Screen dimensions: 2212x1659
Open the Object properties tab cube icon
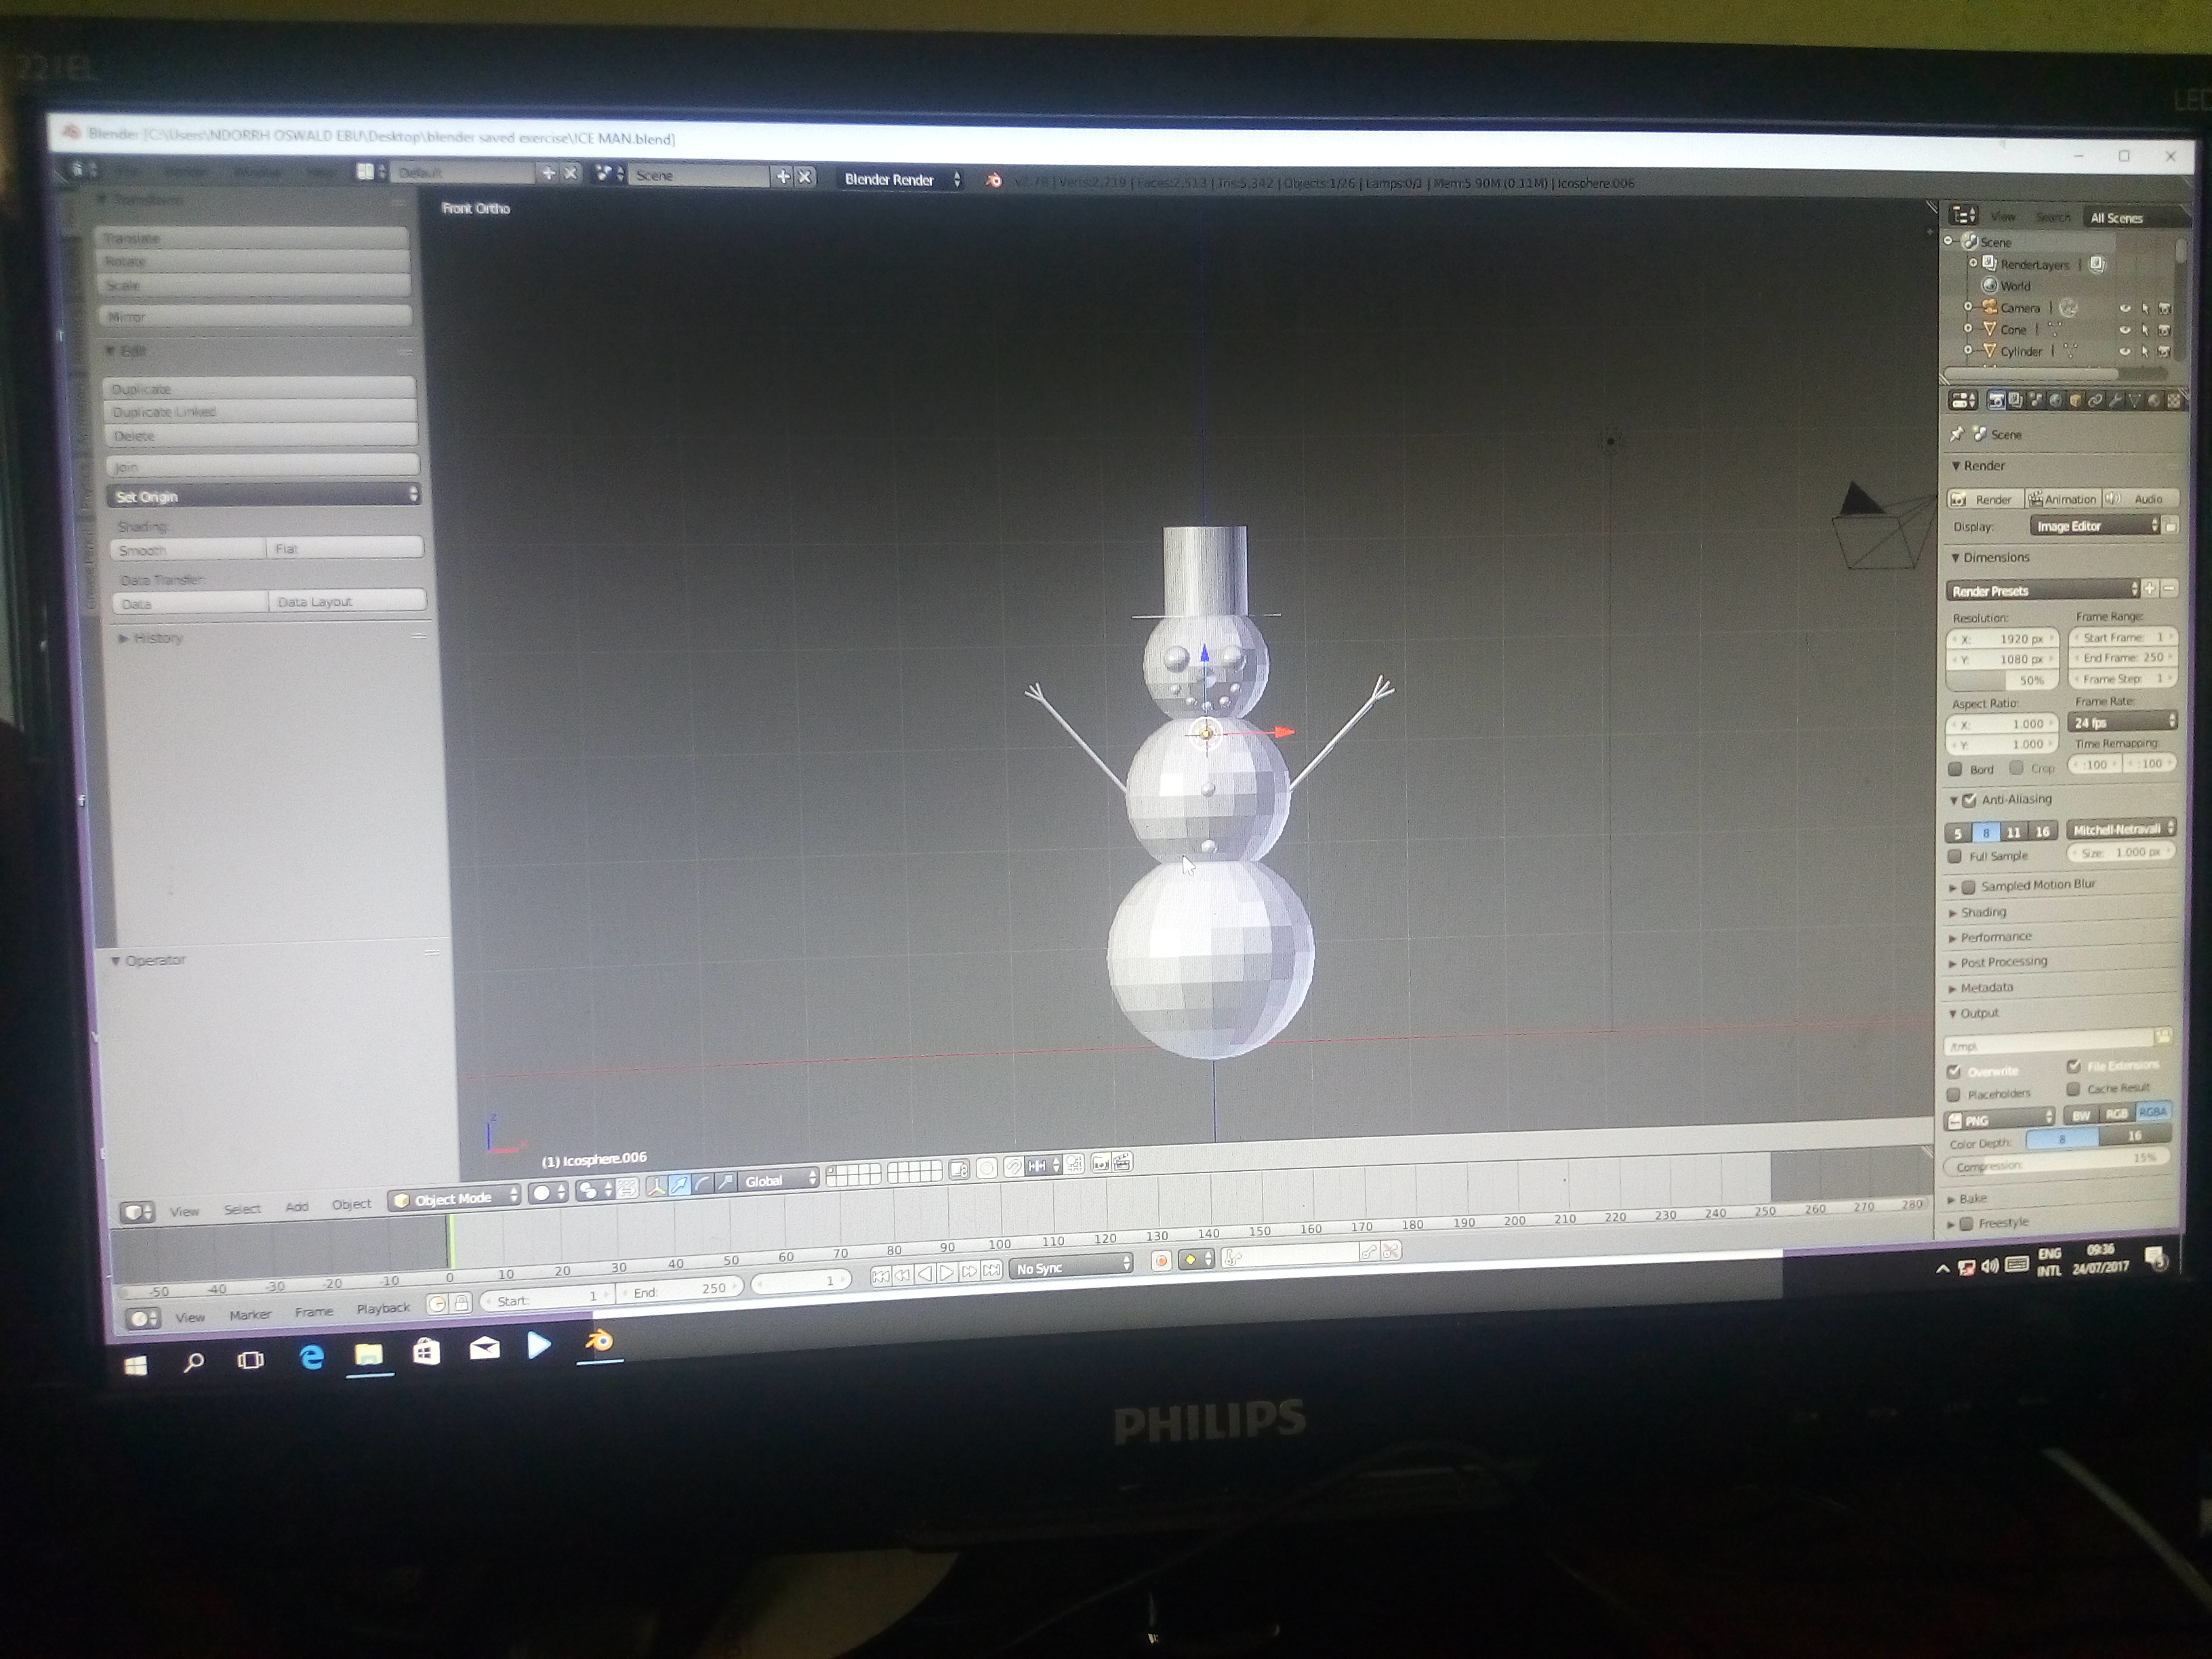point(2075,401)
